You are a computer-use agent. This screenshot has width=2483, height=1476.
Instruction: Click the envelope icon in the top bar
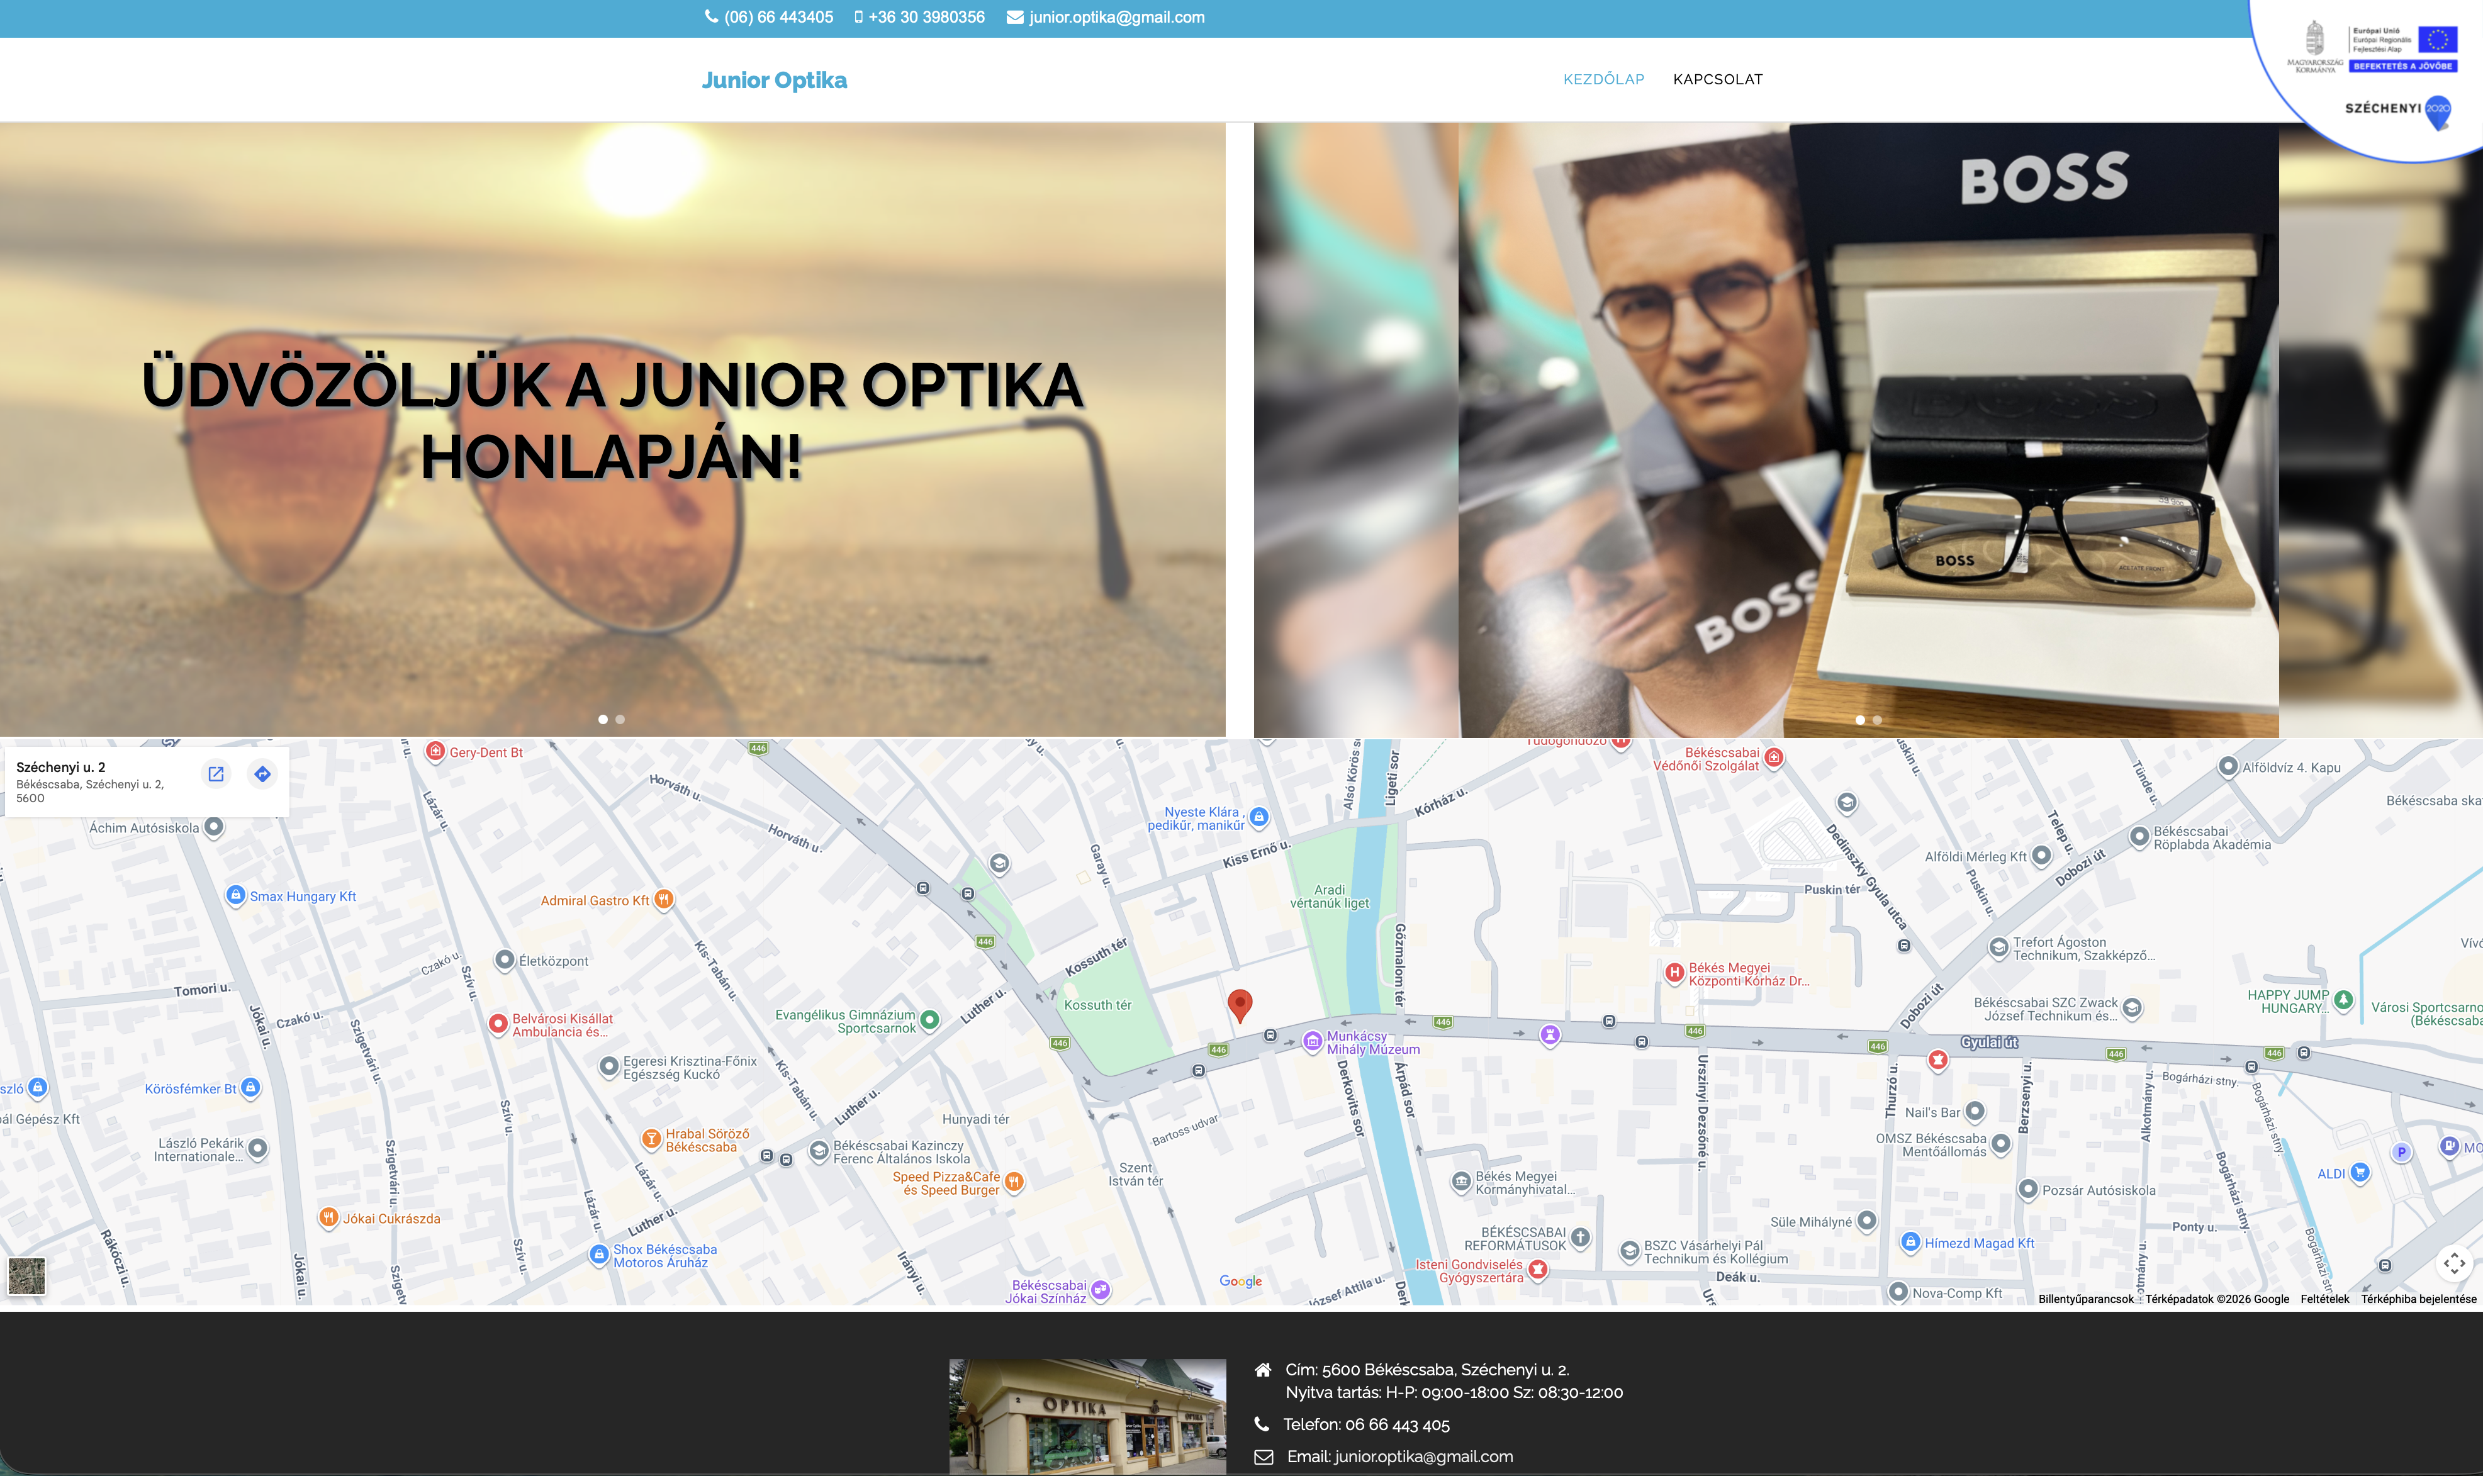pyautogui.click(x=1015, y=17)
